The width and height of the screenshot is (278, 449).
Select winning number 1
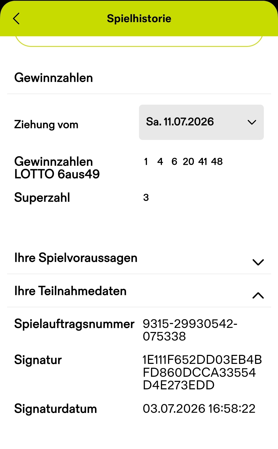coord(146,162)
